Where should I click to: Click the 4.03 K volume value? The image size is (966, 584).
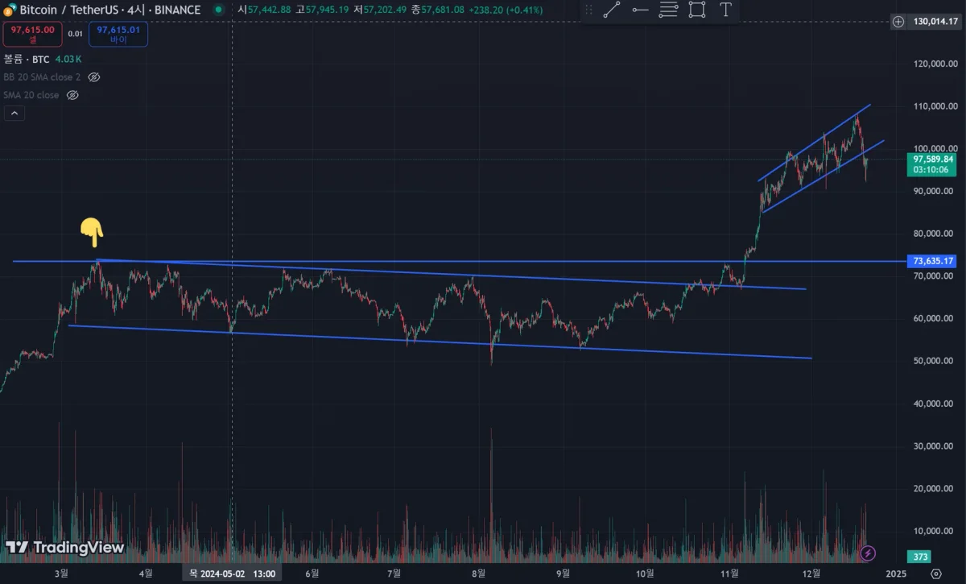(x=68, y=59)
